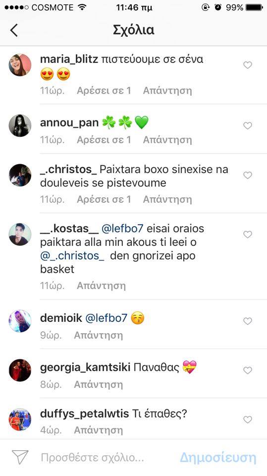View likes 'Αρέσει σε 1' under annou_pan

point(104,140)
